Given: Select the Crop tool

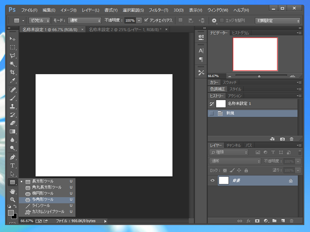Looking at the screenshot, I should [13, 72].
